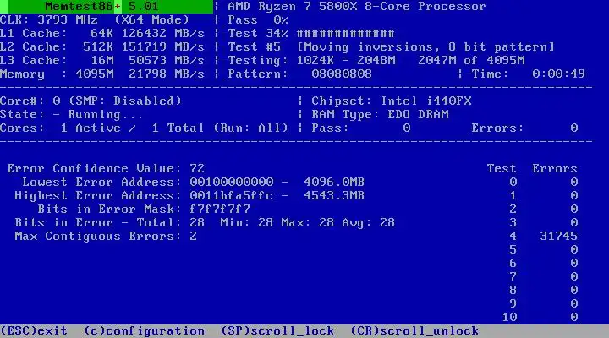Image resolution: width=609 pixels, height=338 pixels.
Task: Click the CLK: 3793 MHz value
Action: pos(49,19)
